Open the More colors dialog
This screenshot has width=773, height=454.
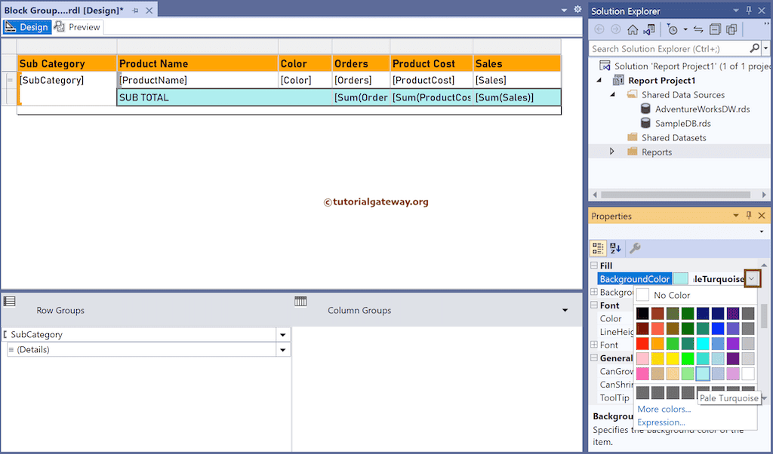pyautogui.click(x=663, y=409)
